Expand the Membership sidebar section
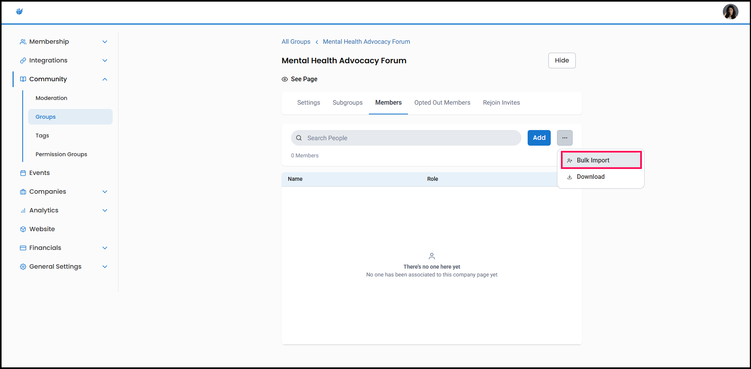 104,42
